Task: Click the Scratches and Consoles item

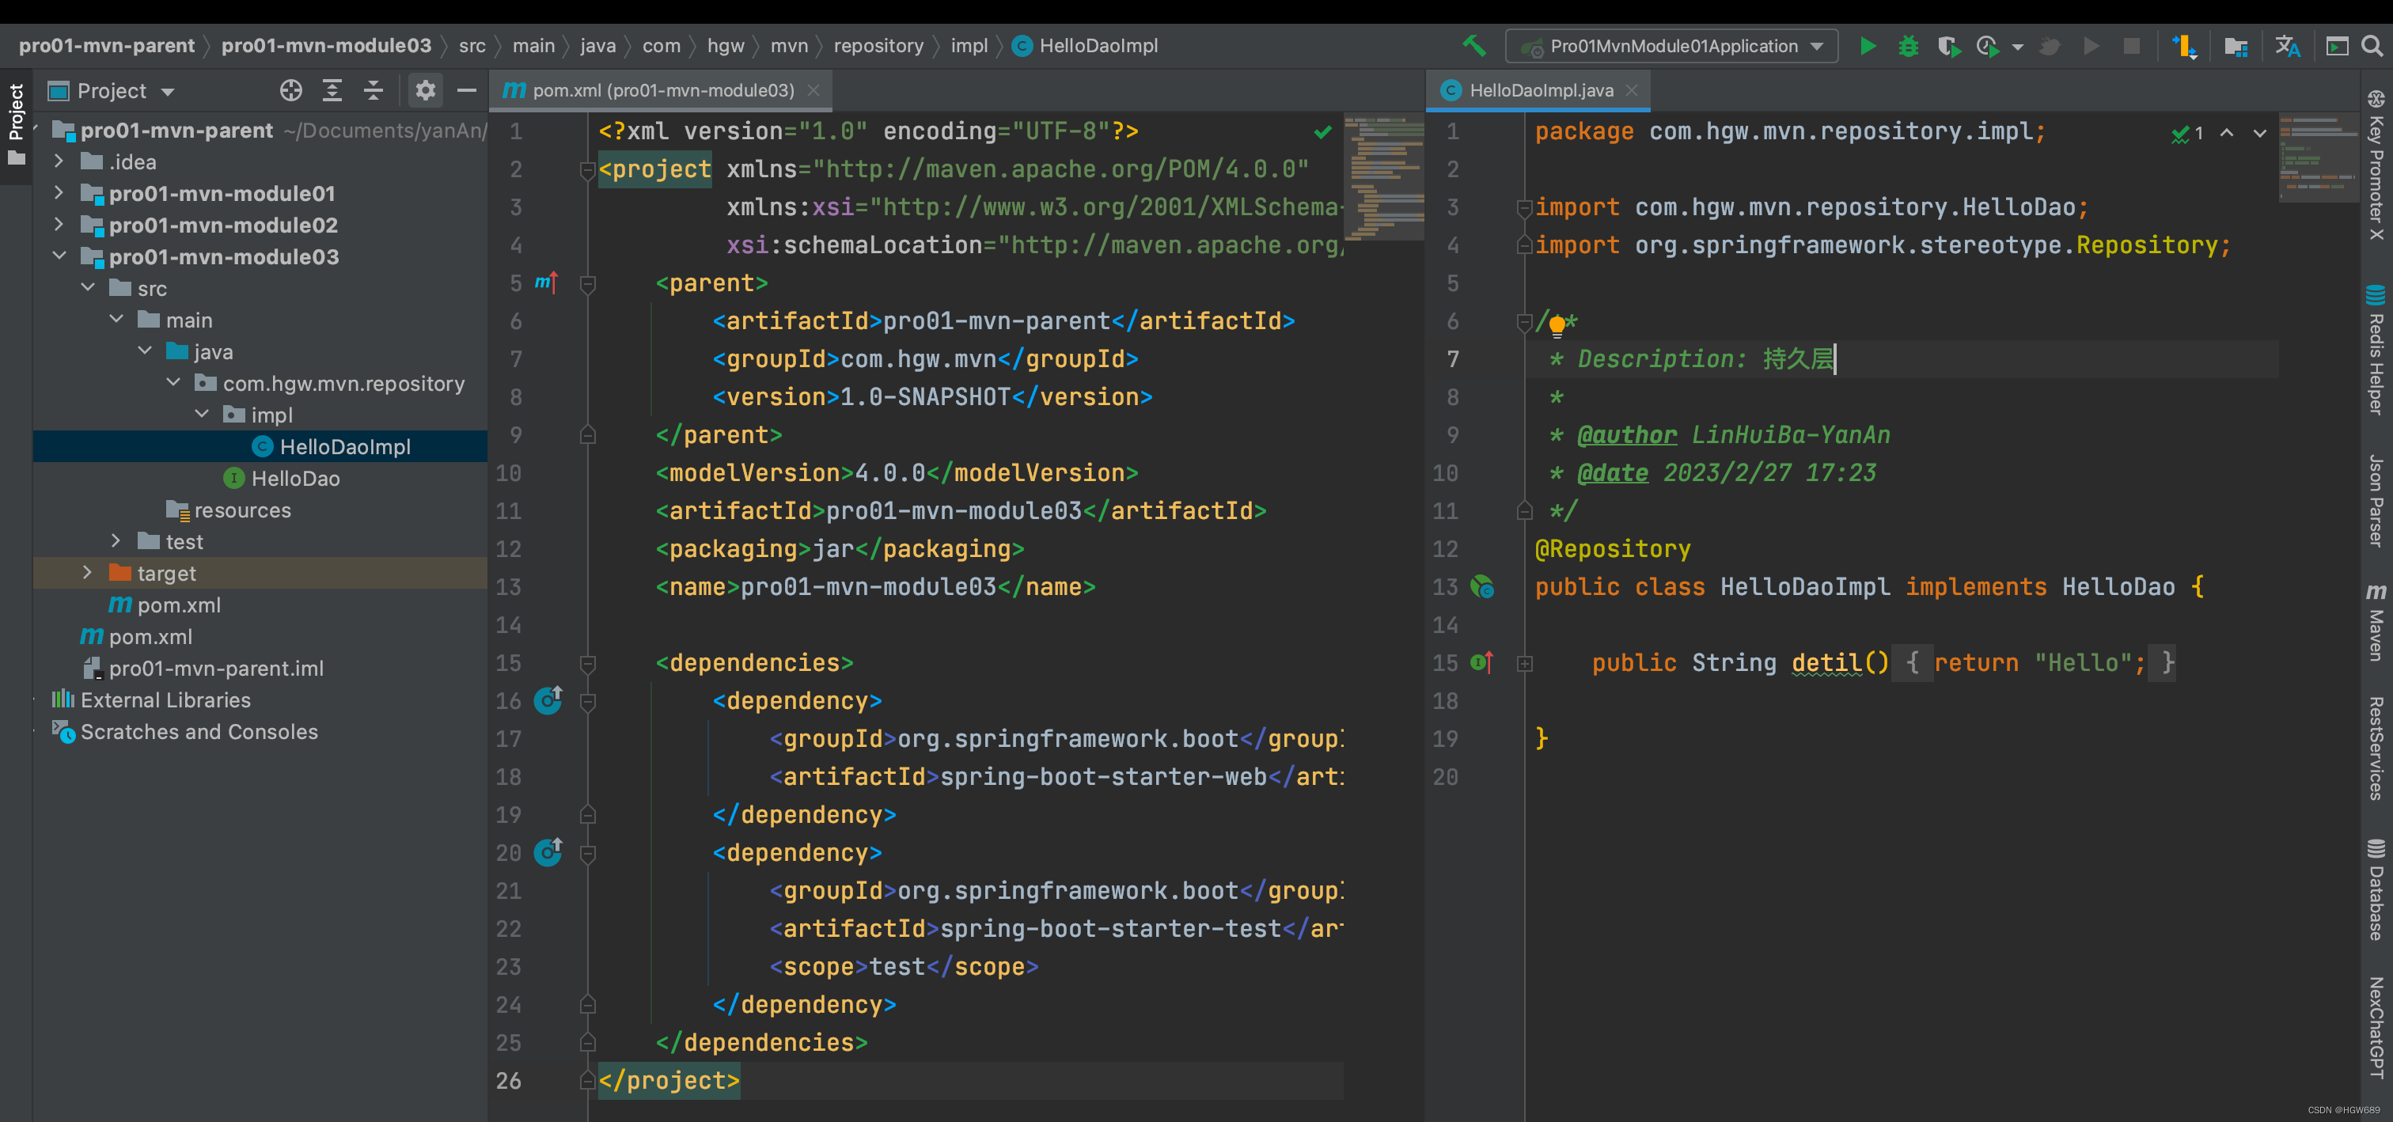Action: point(199,731)
